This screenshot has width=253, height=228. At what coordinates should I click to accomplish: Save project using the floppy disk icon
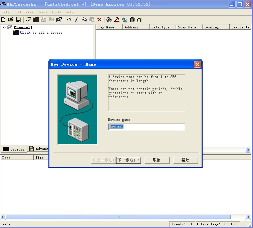(x=19, y=20)
